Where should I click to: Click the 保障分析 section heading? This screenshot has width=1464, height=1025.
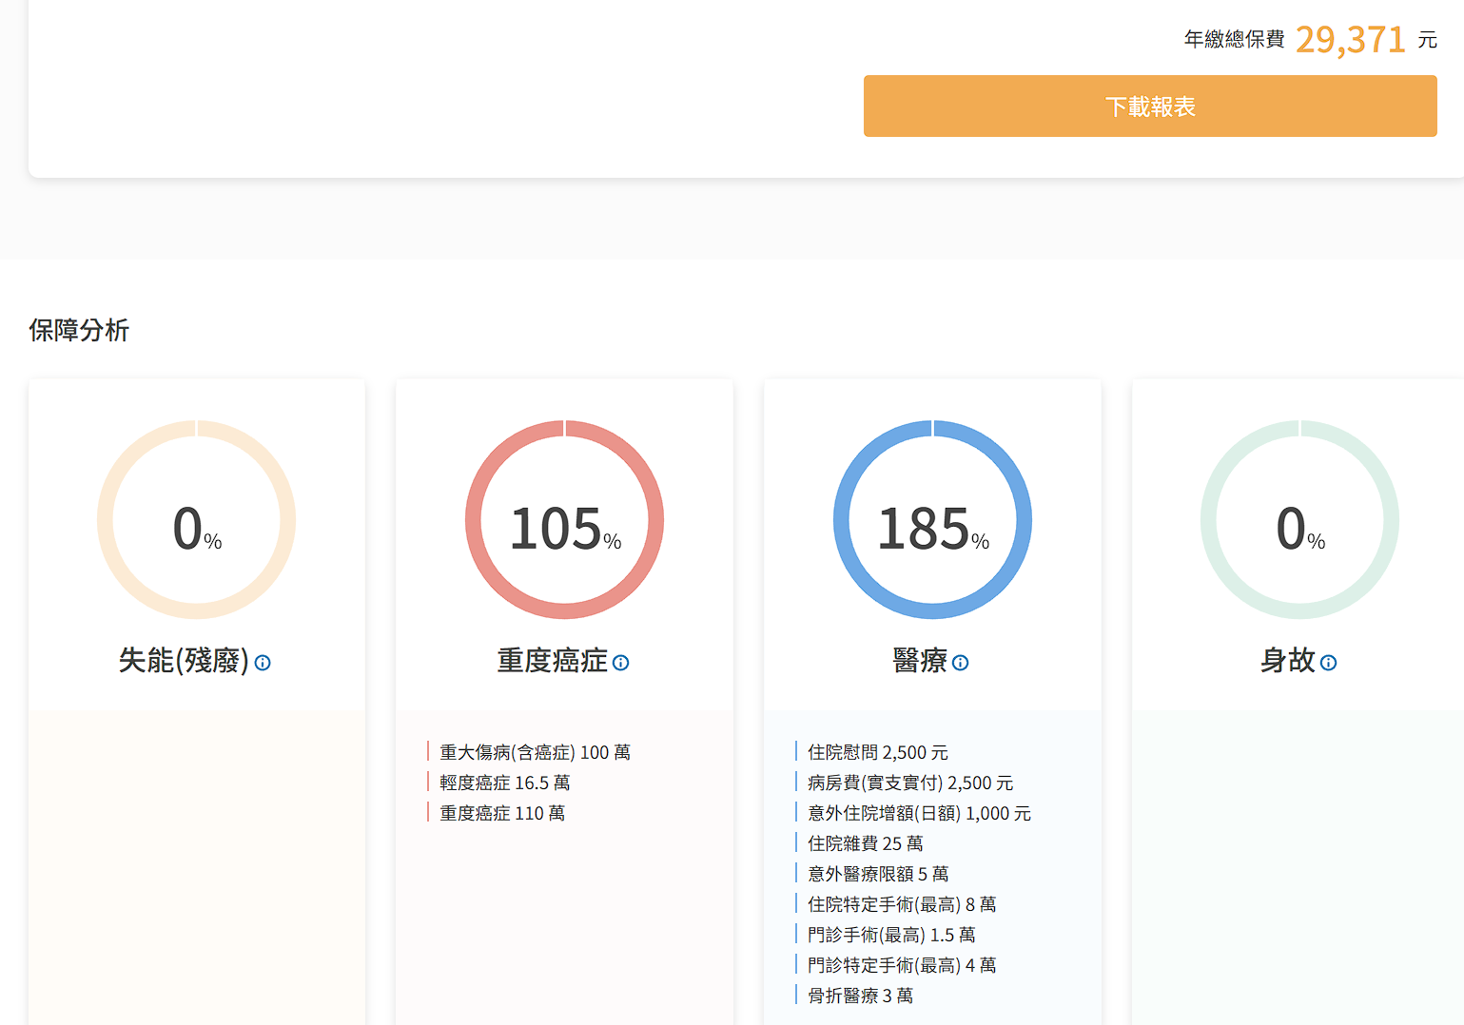click(79, 330)
